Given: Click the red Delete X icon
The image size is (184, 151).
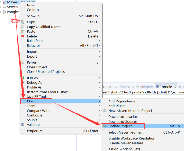Looking at the screenshot, I should [x=23, y=36].
